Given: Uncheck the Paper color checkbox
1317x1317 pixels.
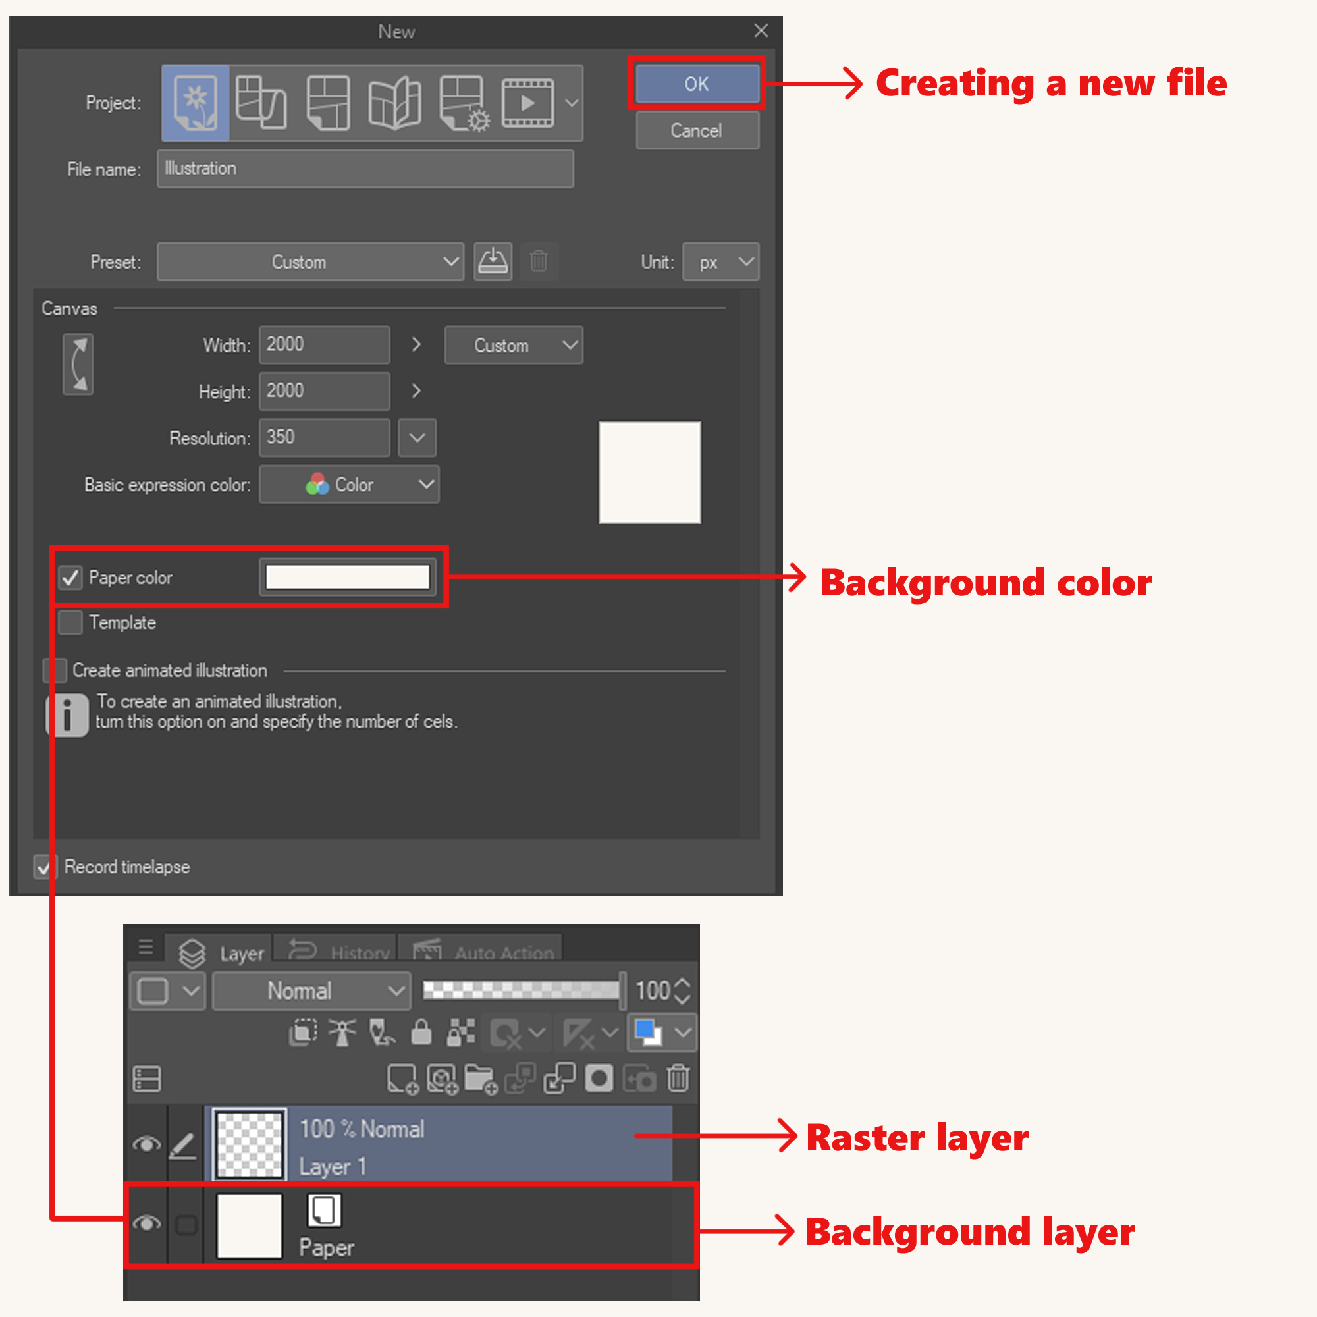Looking at the screenshot, I should pos(70,578).
